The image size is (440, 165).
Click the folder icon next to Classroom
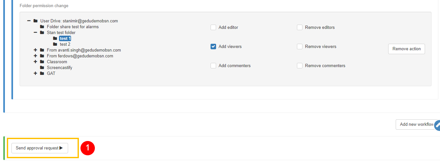(x=42, y=62)
